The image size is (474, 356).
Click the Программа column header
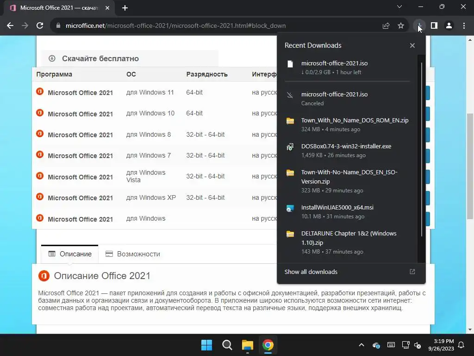[54, 75]
